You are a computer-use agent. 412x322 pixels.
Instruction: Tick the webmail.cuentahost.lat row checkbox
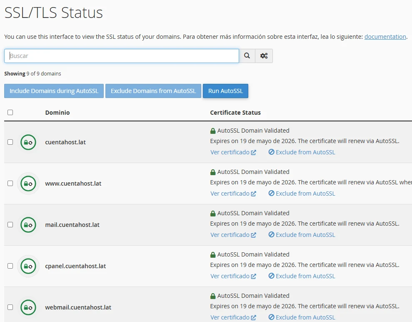click(10, 307)
